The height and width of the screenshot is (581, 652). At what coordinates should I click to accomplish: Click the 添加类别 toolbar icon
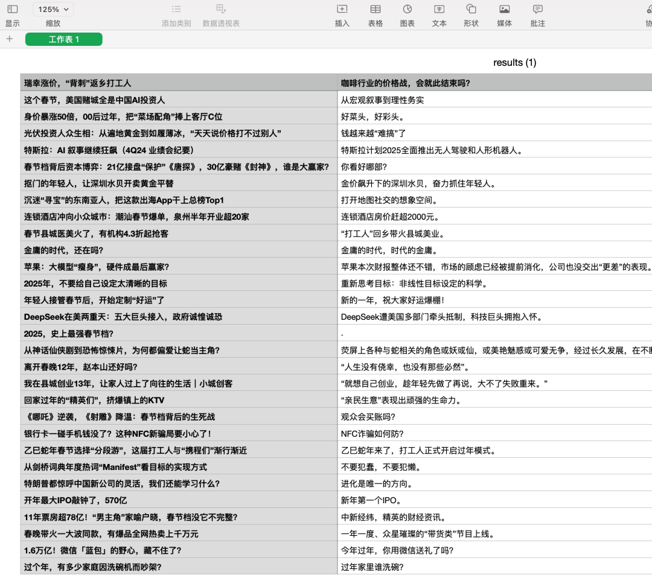point(176,9)
